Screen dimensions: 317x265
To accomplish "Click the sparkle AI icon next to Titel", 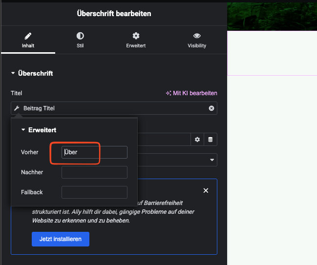I will tap(169, 93).
